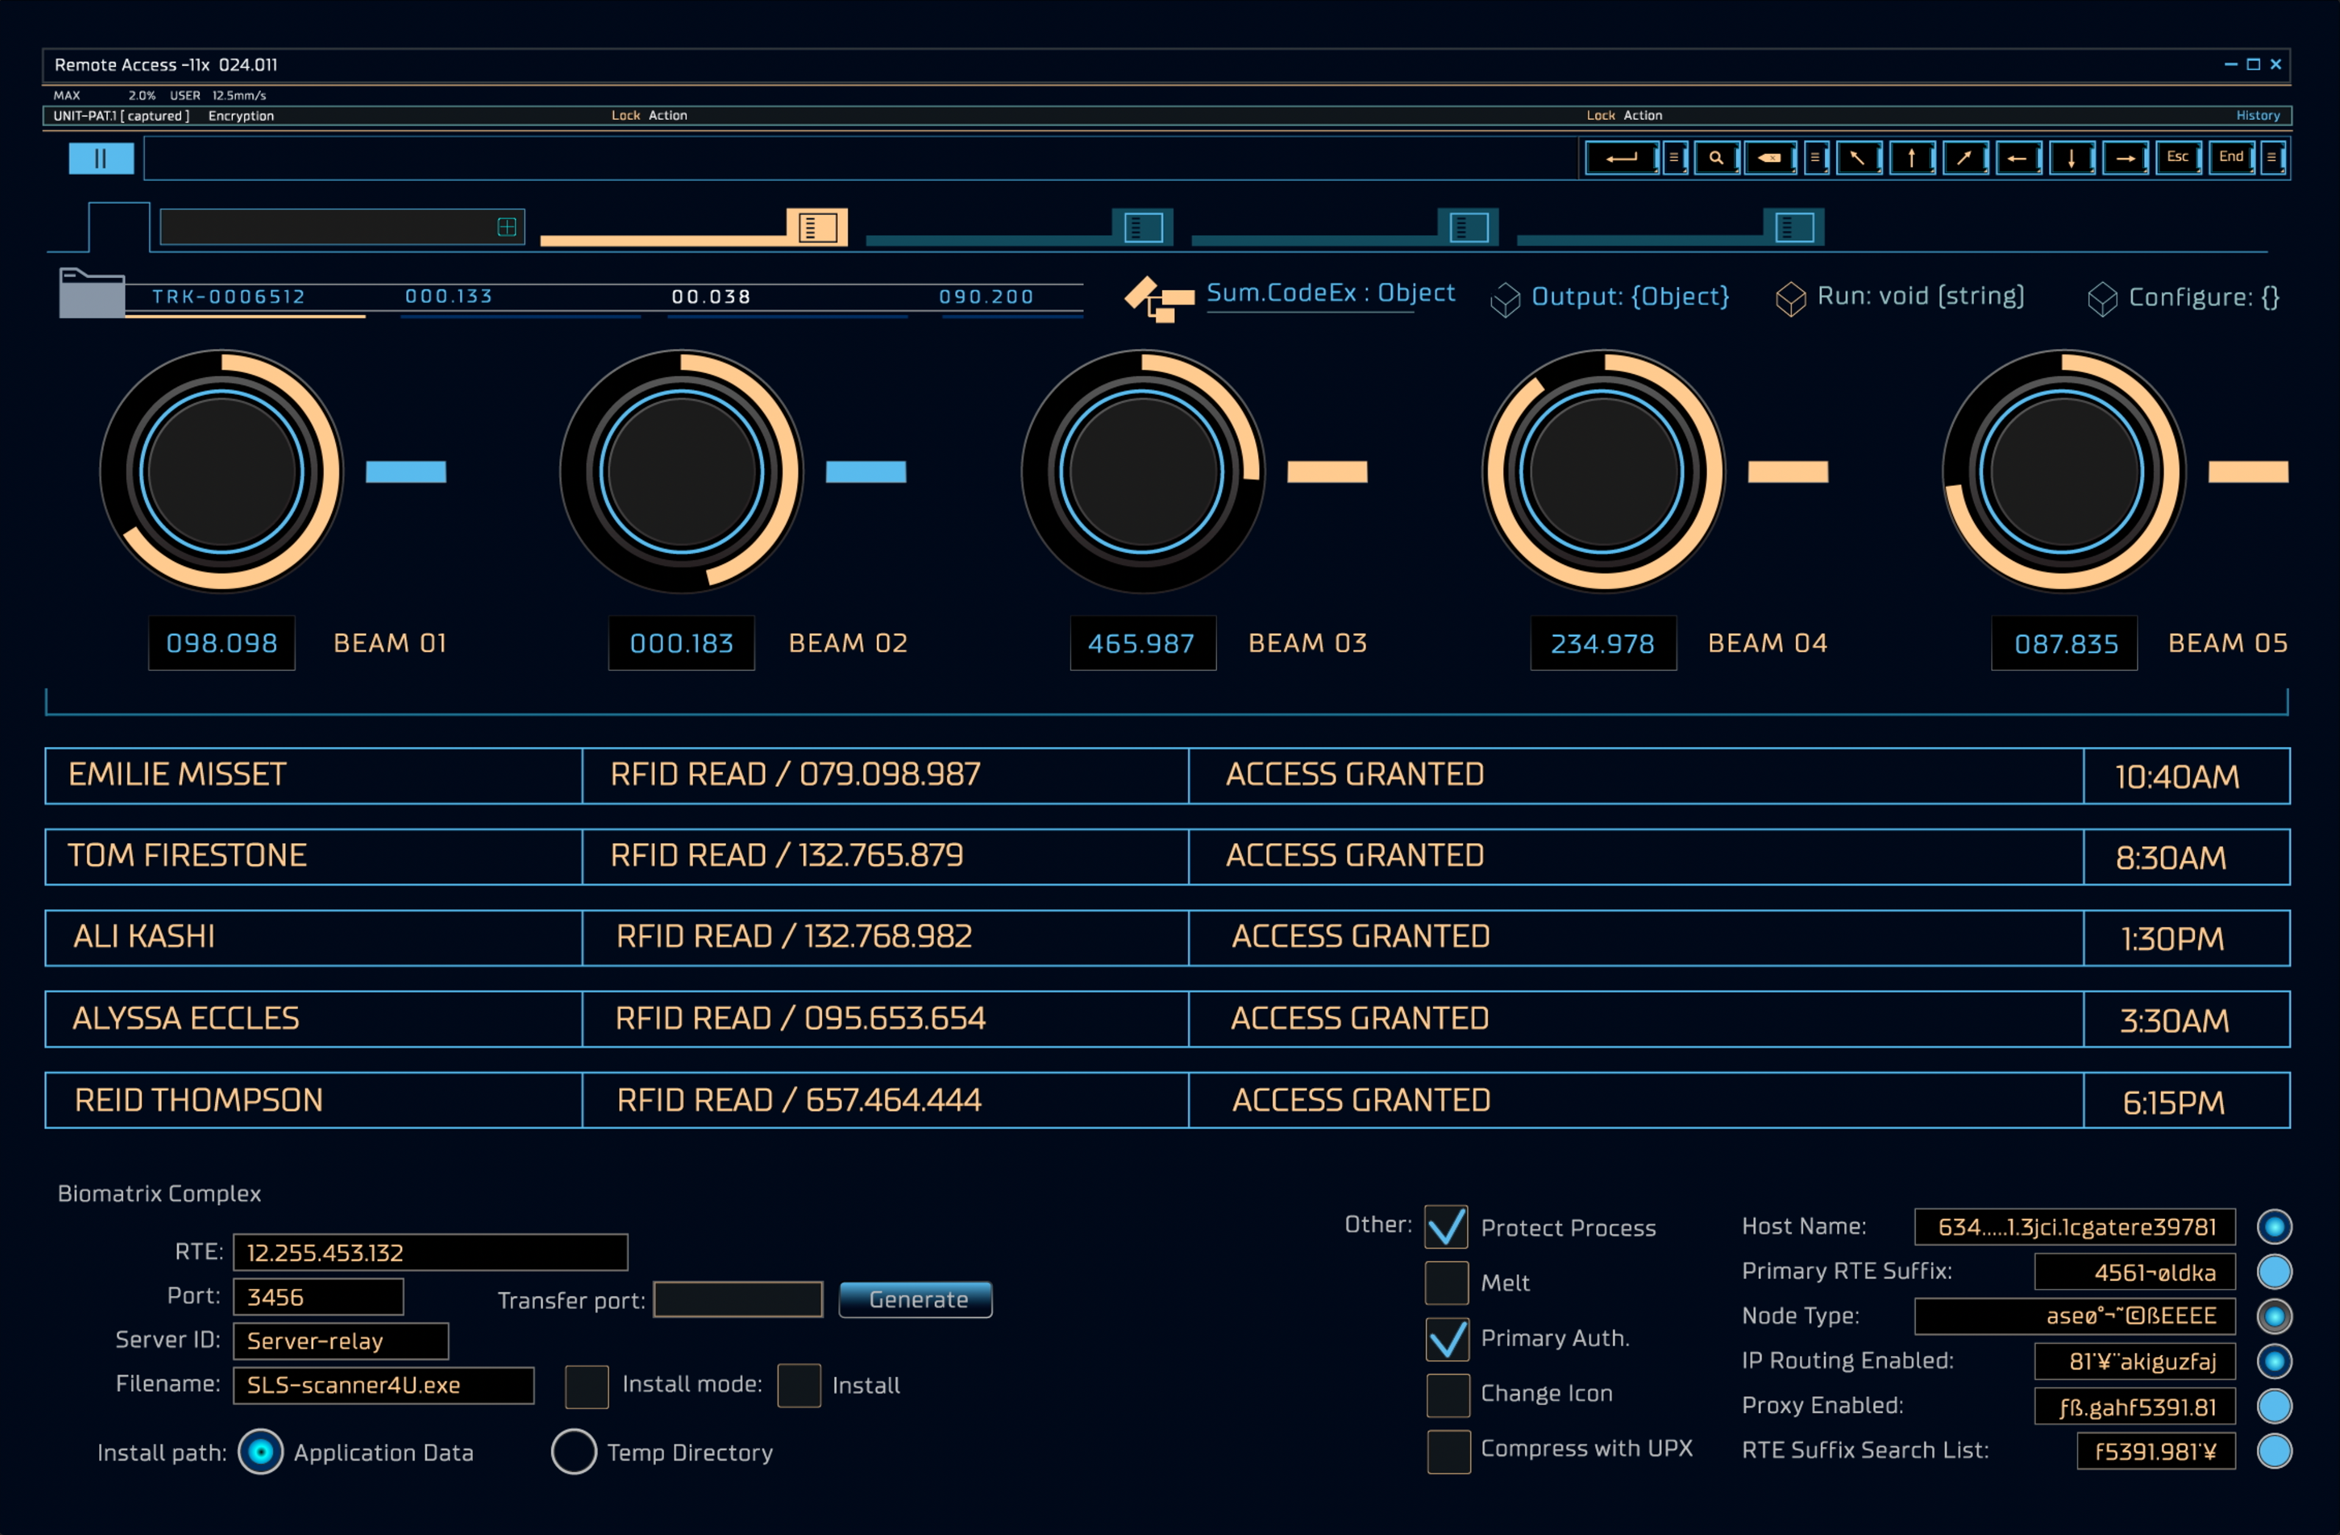2340x1535 pixels.
Task: Select Temp Directory install path
Action: tap(573, 1452)
